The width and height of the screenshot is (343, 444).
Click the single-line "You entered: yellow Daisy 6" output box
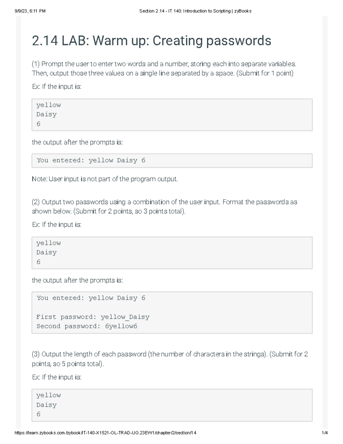172,160
